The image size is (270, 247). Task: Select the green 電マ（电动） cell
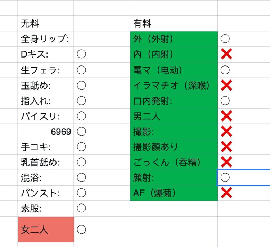pyautogui.click(x=174, y=70)
